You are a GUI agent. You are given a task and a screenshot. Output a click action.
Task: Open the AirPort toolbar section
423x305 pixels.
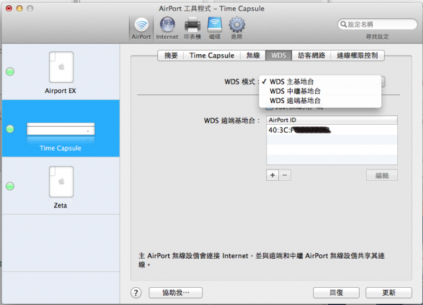pos(141,28)
